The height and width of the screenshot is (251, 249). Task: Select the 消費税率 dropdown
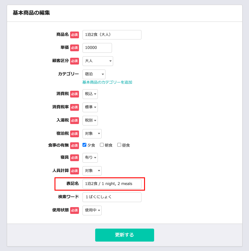pos(90,107)
